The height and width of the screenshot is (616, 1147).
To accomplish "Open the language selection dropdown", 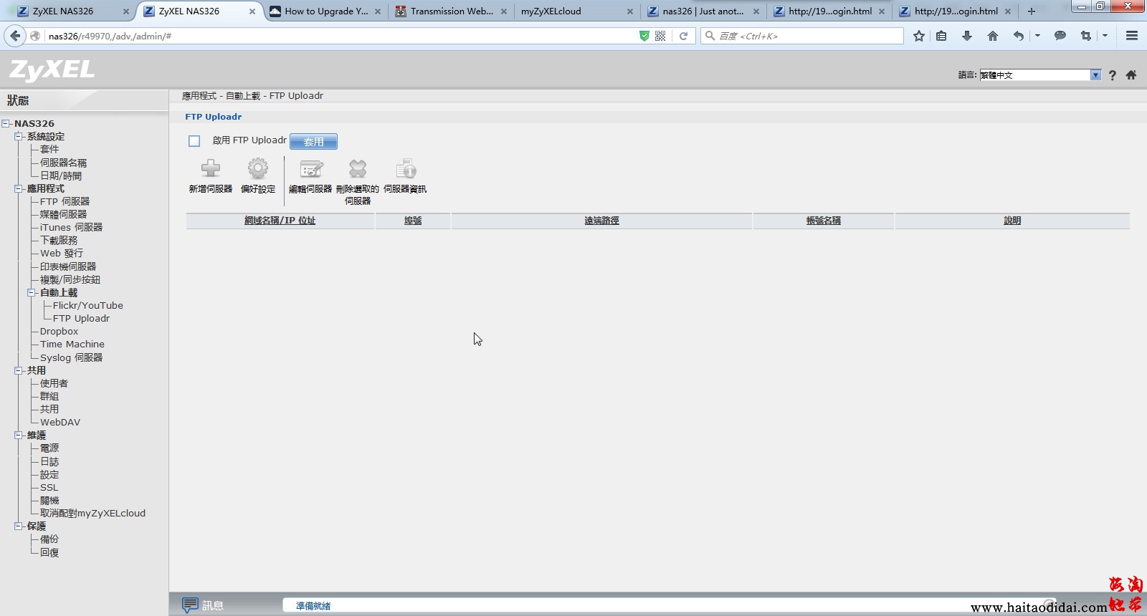I will tap(1095, 75).
